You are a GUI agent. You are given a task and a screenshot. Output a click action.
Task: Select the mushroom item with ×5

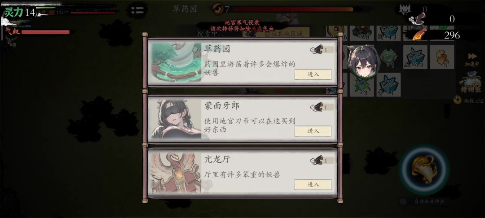point(442,57)
